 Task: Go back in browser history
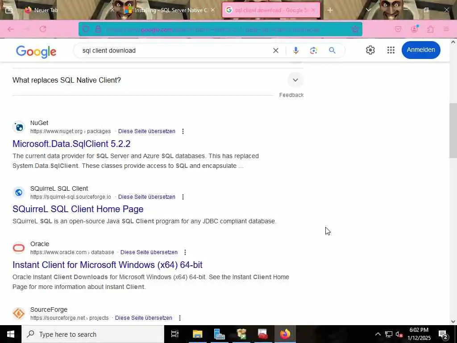[11, 29]
